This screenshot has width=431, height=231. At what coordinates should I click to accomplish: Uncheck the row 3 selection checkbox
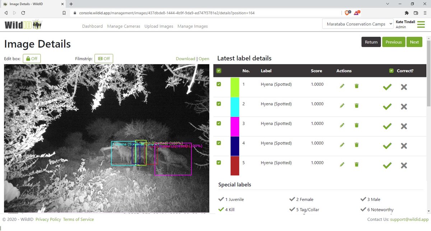point(219,124)
